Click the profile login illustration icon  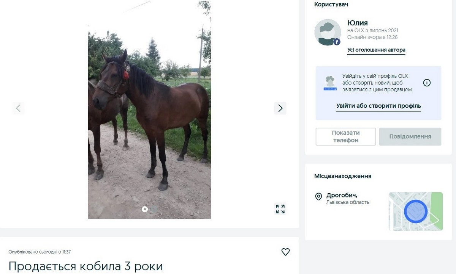[x=329, y=83]
